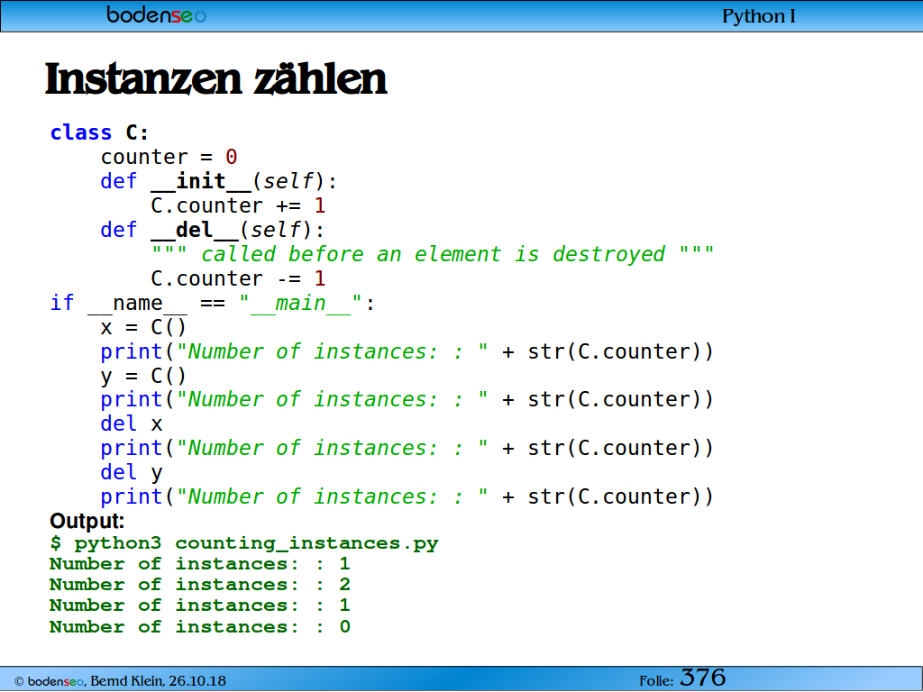Click the print statement after 'del y'
Image resolution: width=923 pixels, height=692 pixels.
(407, 496)
